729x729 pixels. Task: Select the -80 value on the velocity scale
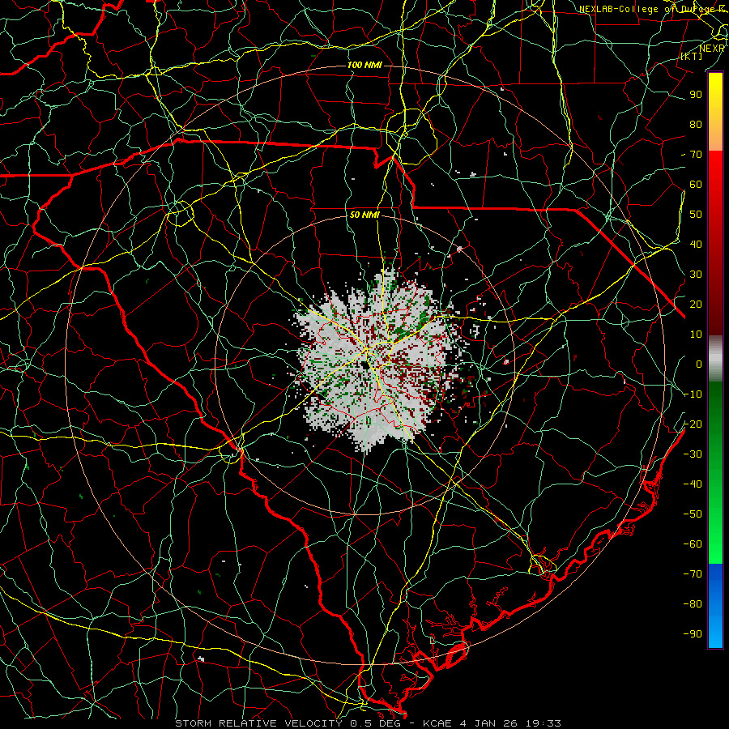693,604
